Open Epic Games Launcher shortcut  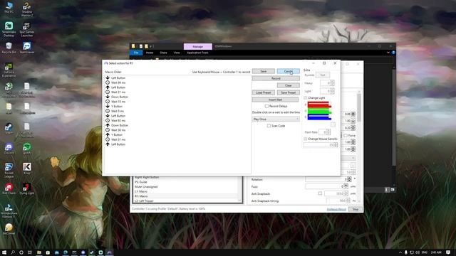tap(27, 29)
